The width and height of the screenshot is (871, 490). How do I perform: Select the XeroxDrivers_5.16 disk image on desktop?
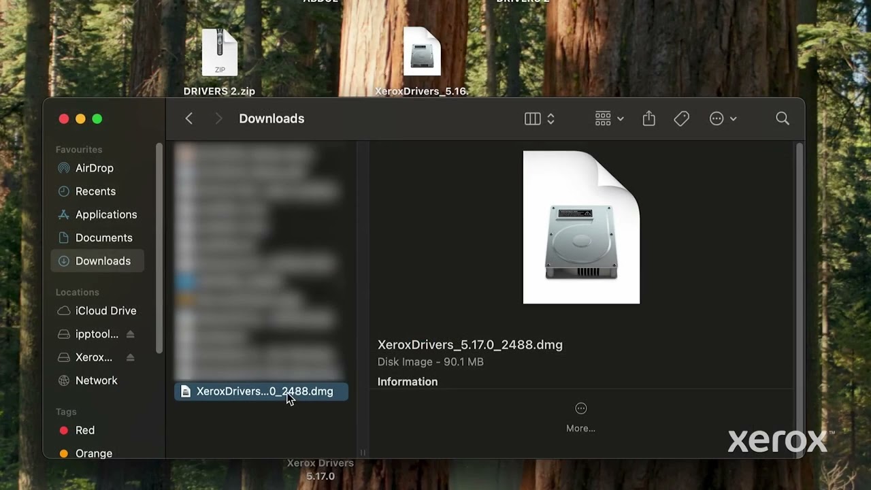tap(422, 61)
